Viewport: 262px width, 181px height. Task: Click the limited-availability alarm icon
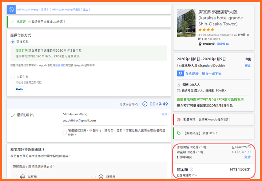[179, 120]
